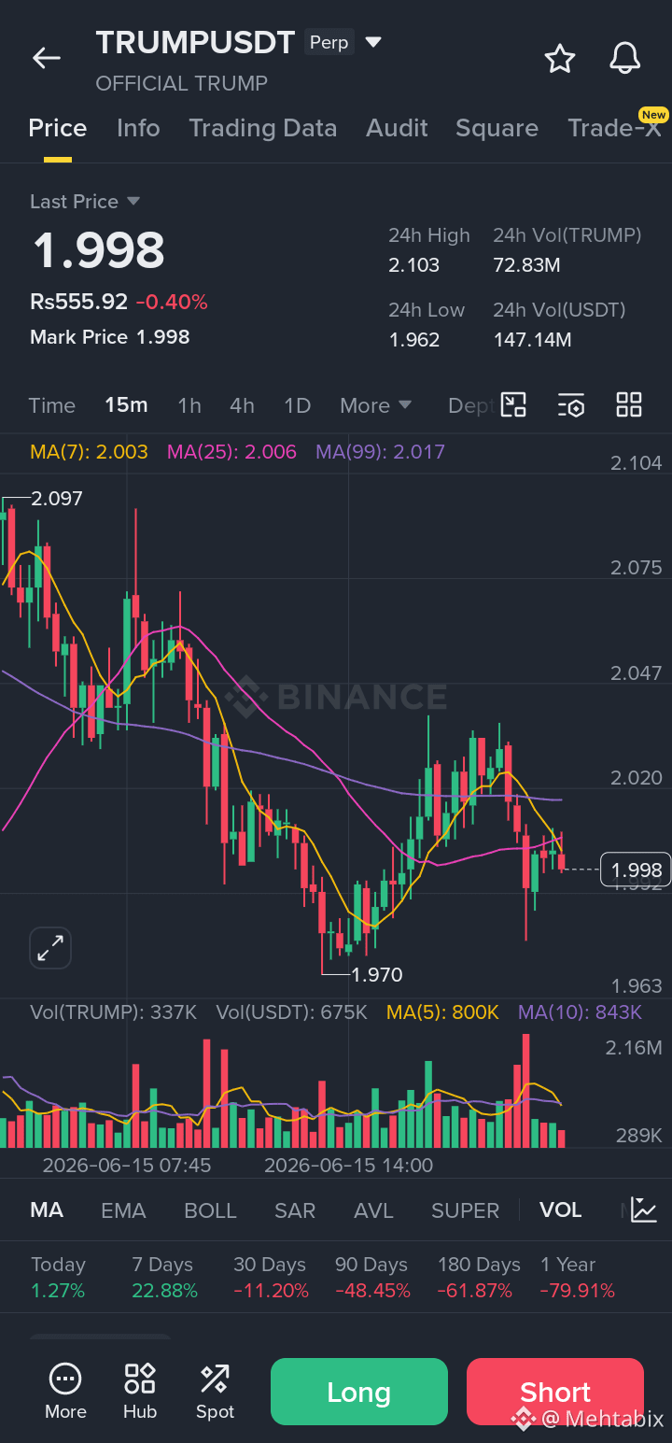672x1443 pixels.
Task: Tap the volume MA(5): 800K legend
Action: click(x=443, y=1012)
